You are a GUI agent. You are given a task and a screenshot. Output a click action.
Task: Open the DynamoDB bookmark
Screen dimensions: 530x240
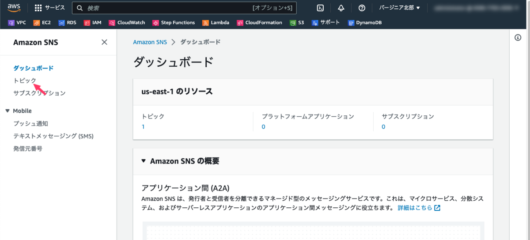pos(364,23)
